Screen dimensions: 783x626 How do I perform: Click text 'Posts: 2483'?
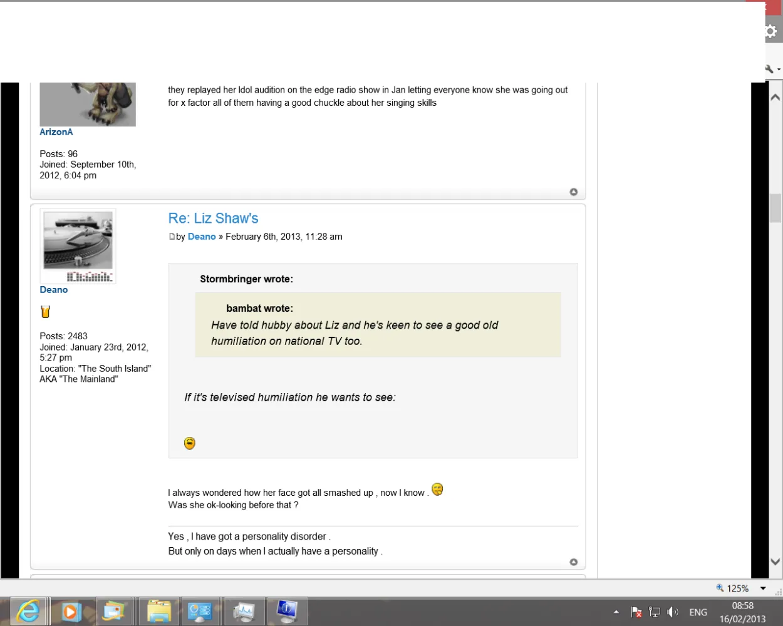[64, 336]
